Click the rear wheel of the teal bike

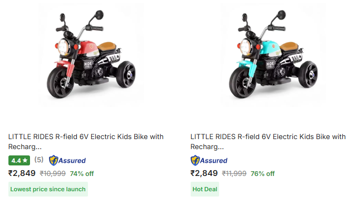tap(308, 74)
